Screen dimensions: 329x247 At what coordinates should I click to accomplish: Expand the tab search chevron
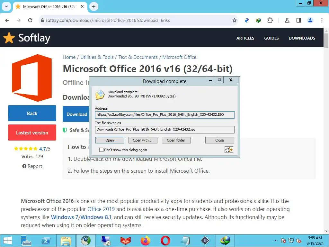click(6, 6)
